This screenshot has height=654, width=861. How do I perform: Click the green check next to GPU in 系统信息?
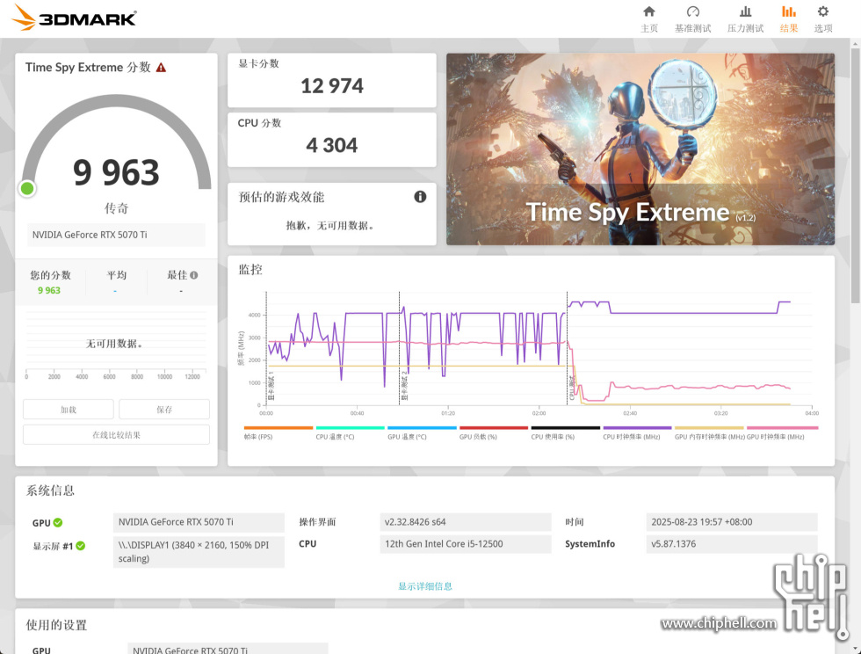pyautogui.click(x=58, y=523)
